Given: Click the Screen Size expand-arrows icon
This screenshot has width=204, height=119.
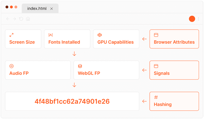Looking at the screenshot, I should (x=11, y=35).
